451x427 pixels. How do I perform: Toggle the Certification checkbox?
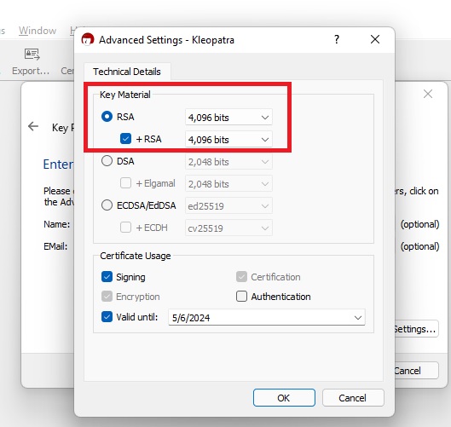coord(241,277)
